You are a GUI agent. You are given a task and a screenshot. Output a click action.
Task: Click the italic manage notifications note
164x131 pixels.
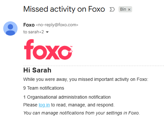[82, 113]
